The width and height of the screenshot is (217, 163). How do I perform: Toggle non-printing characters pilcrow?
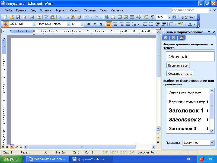(152, 17)
